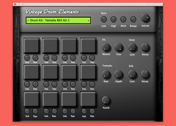Select previous drum kit with left arrow
Image resolution: width=176 pixels, height=126 pixels.
(28, 20)
